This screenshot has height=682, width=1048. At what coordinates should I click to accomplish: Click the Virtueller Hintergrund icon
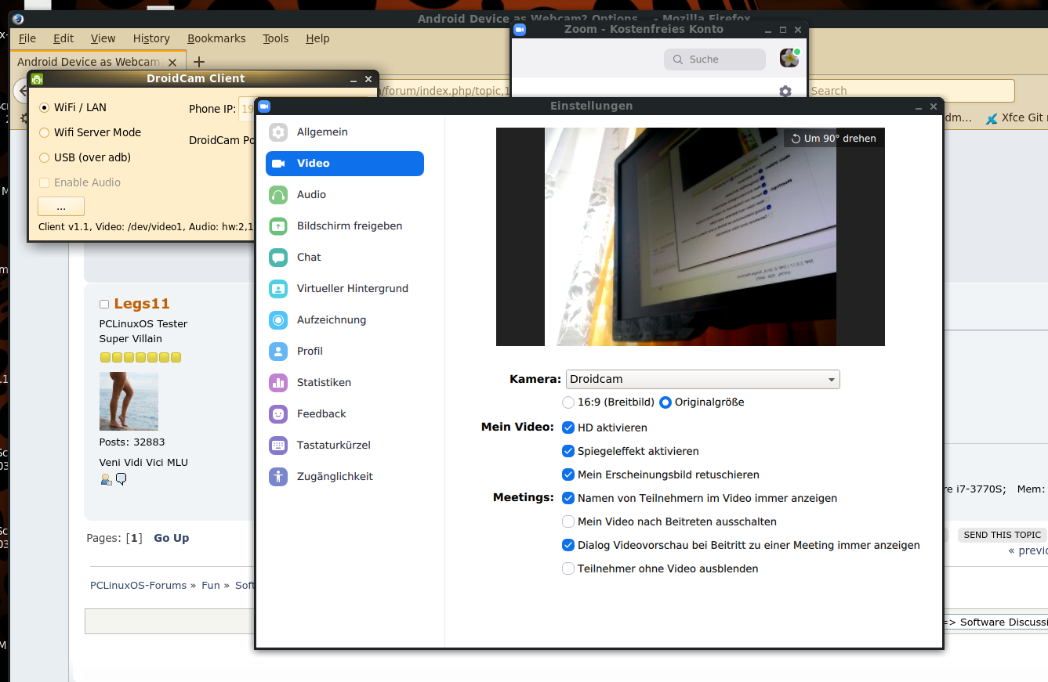pyautogui.click(x=278, y=289)
